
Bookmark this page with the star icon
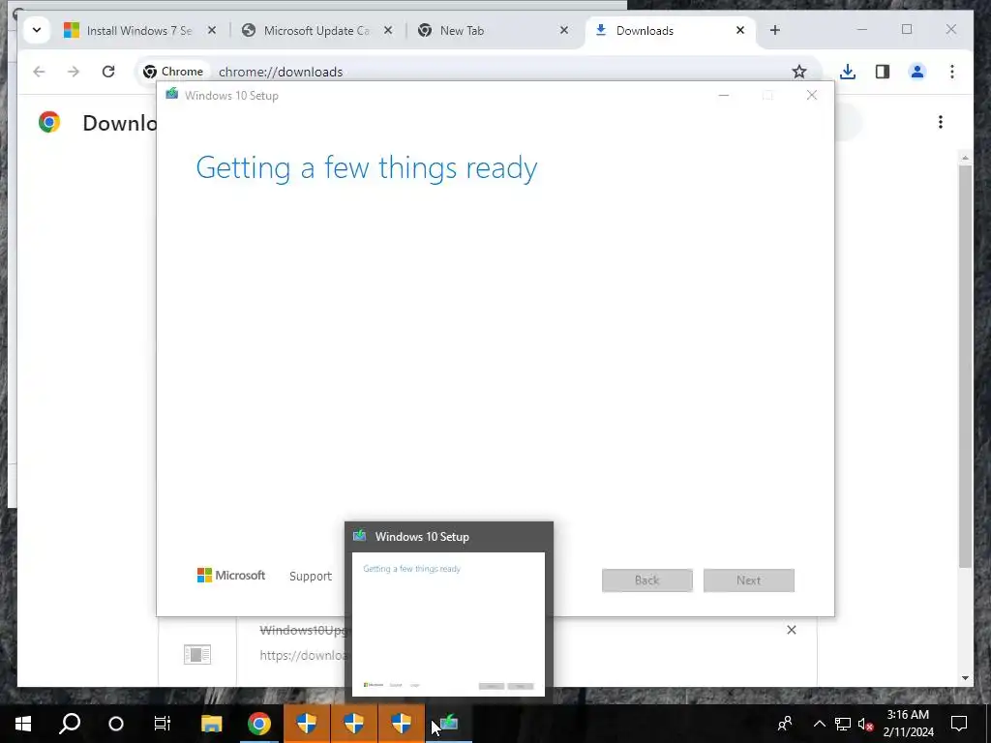click(x=798, y=72)
